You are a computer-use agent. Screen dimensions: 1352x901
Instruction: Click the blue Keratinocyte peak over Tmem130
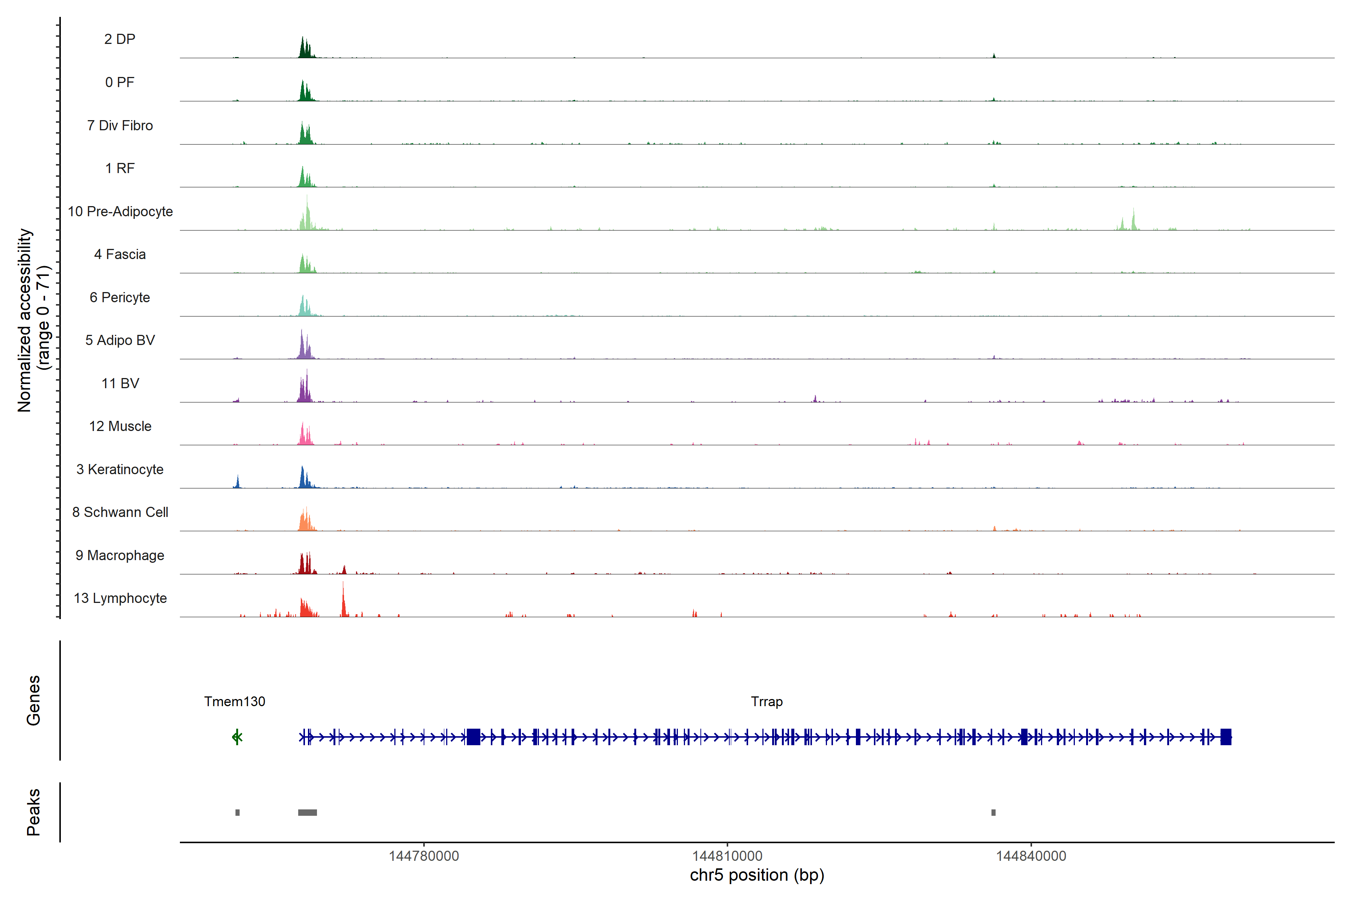click(237, 482)
